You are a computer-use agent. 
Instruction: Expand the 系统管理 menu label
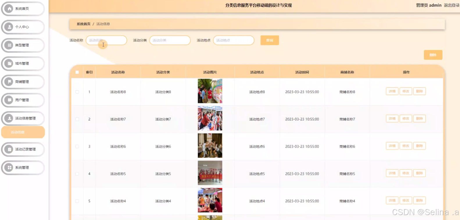click(22, 168)
